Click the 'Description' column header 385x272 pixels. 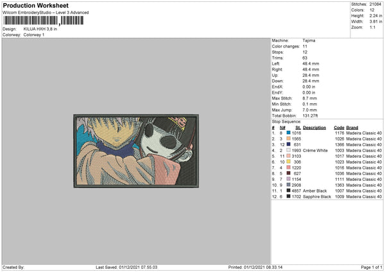314,128
